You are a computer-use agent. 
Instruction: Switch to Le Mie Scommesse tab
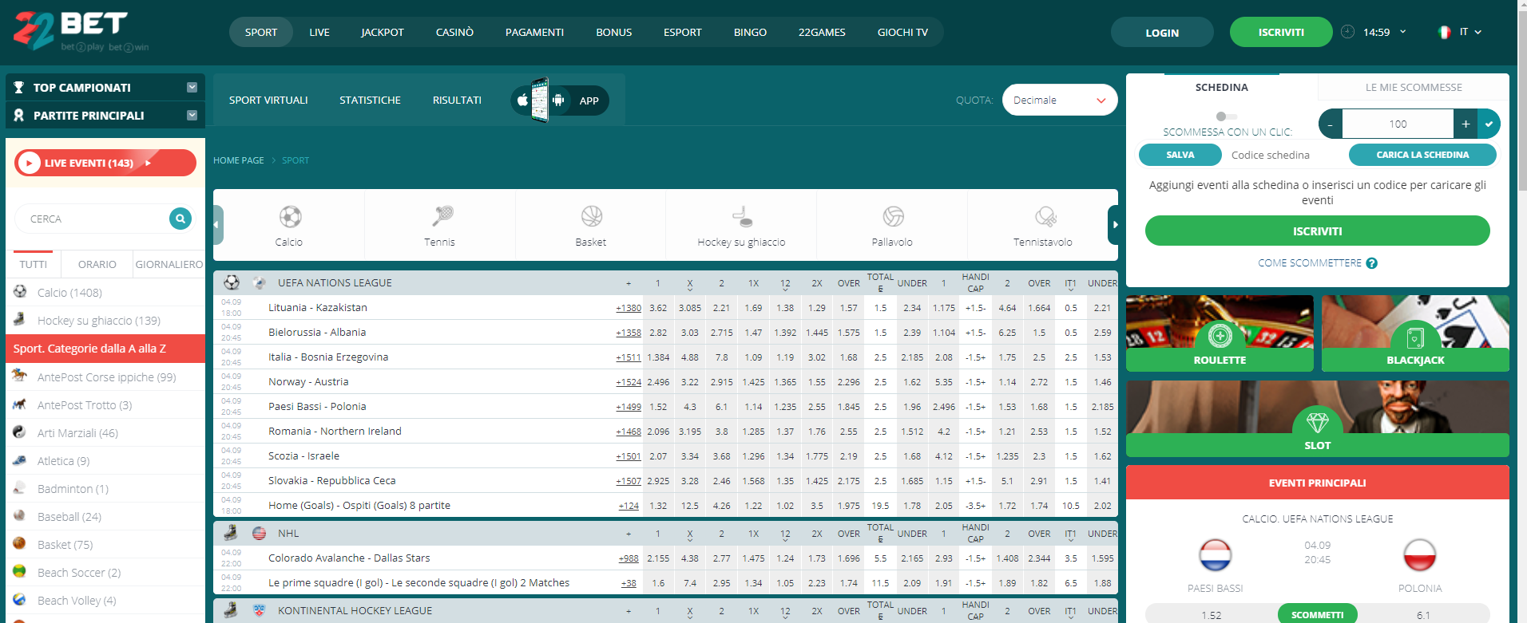tap(1414, 87)
